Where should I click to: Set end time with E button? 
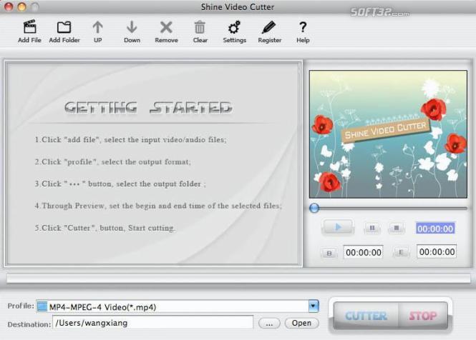[401, 252]
